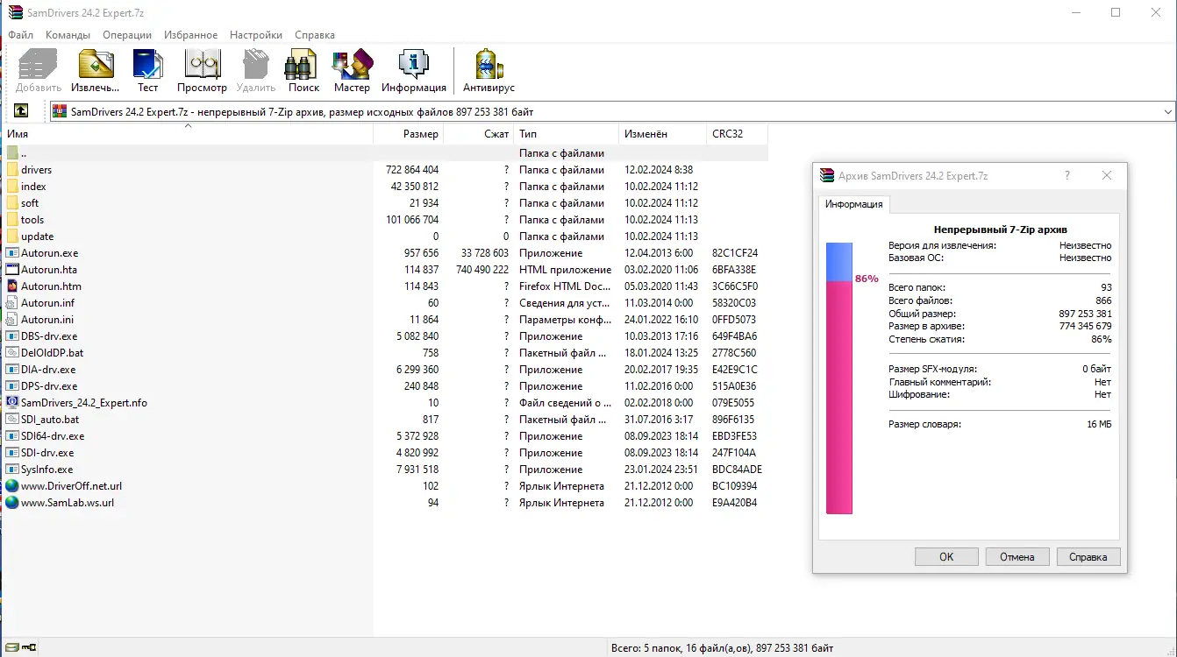
Task: Open the Команды menu
Action: (68, 35)
